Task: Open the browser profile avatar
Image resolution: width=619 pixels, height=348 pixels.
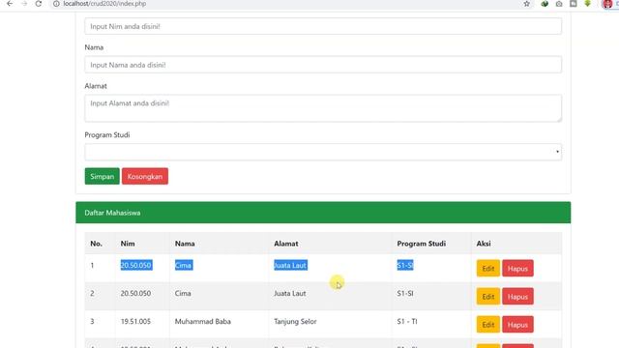Action: (x=607, y=4)
